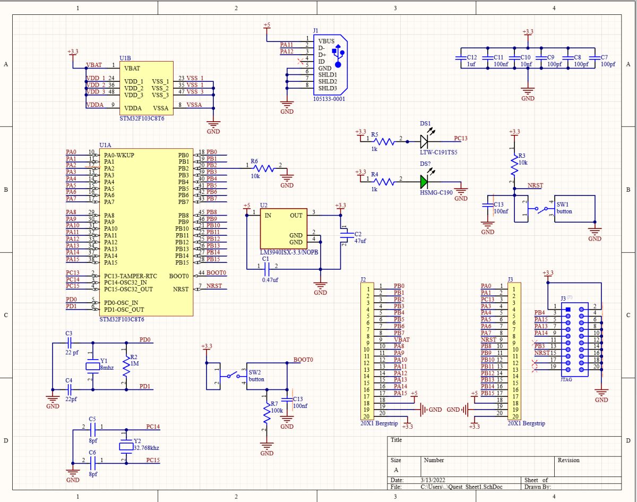Select the green HSMG-C190 LED symbol
637x502 pixels.
tap(424, 181)
